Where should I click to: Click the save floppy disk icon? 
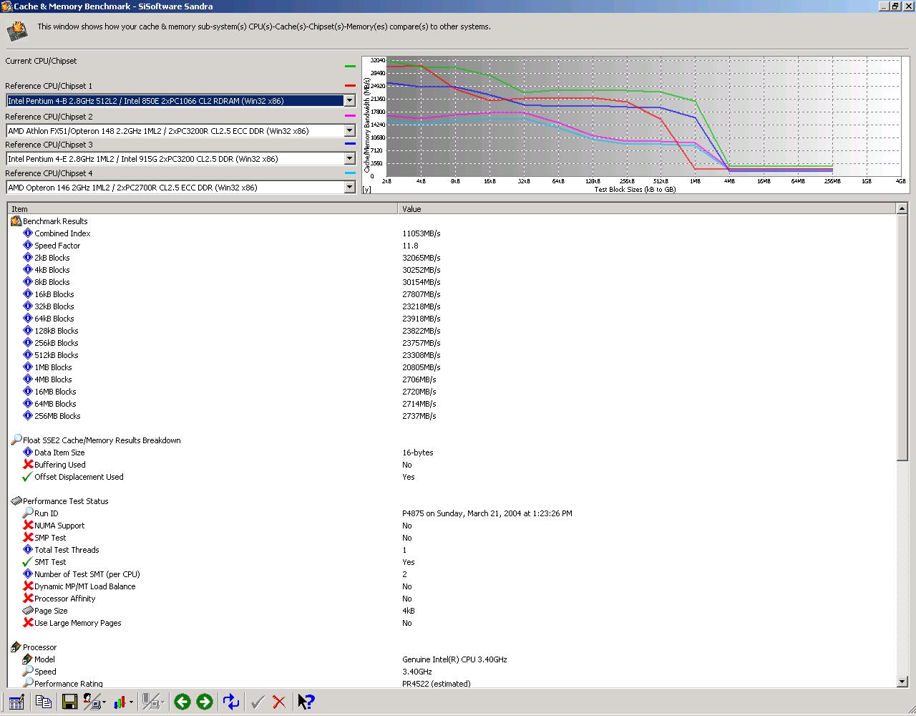69,702
